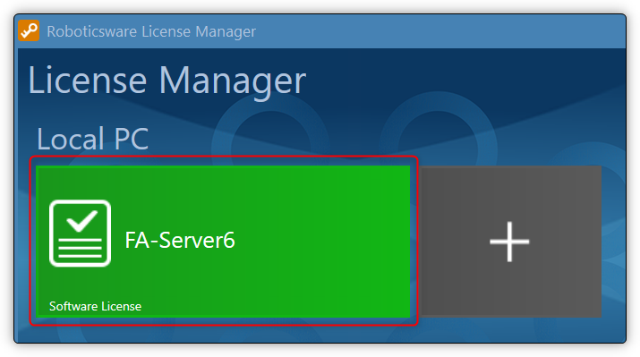Click the orange key application icon
Screen dimensions: 640x357
29,30
